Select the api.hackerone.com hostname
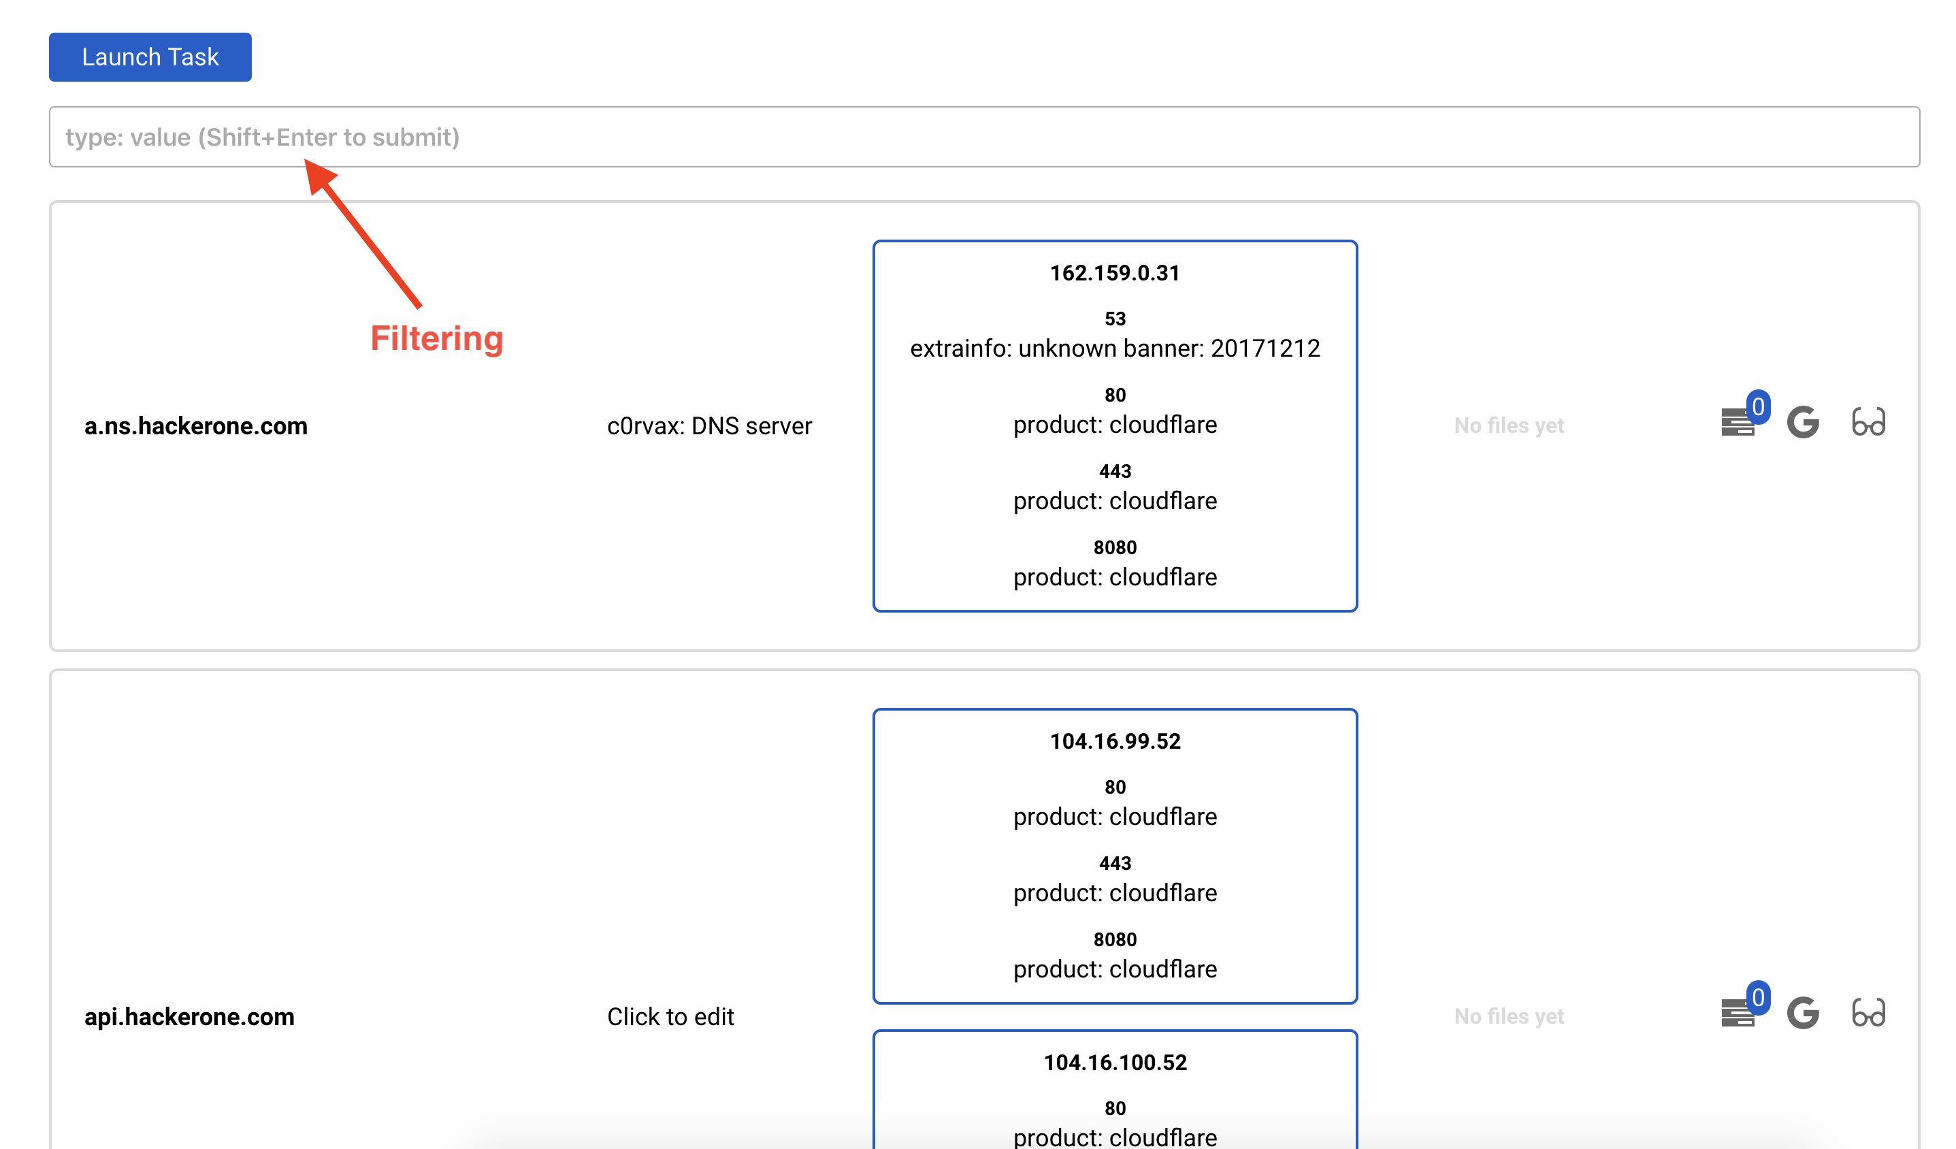This screenshot has height=1149, width=1956. pyautogui.click(x=189, y=1016)
